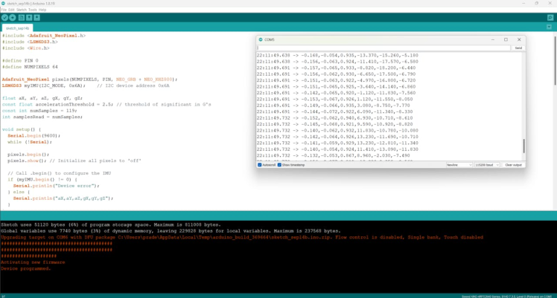Open the Edit menu

(11, 10)
